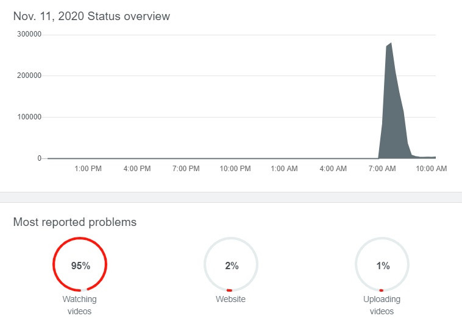This screenshot has height=324, width=462.
Task: Click the 7:00 PM time label
Action: pos(186,169)
